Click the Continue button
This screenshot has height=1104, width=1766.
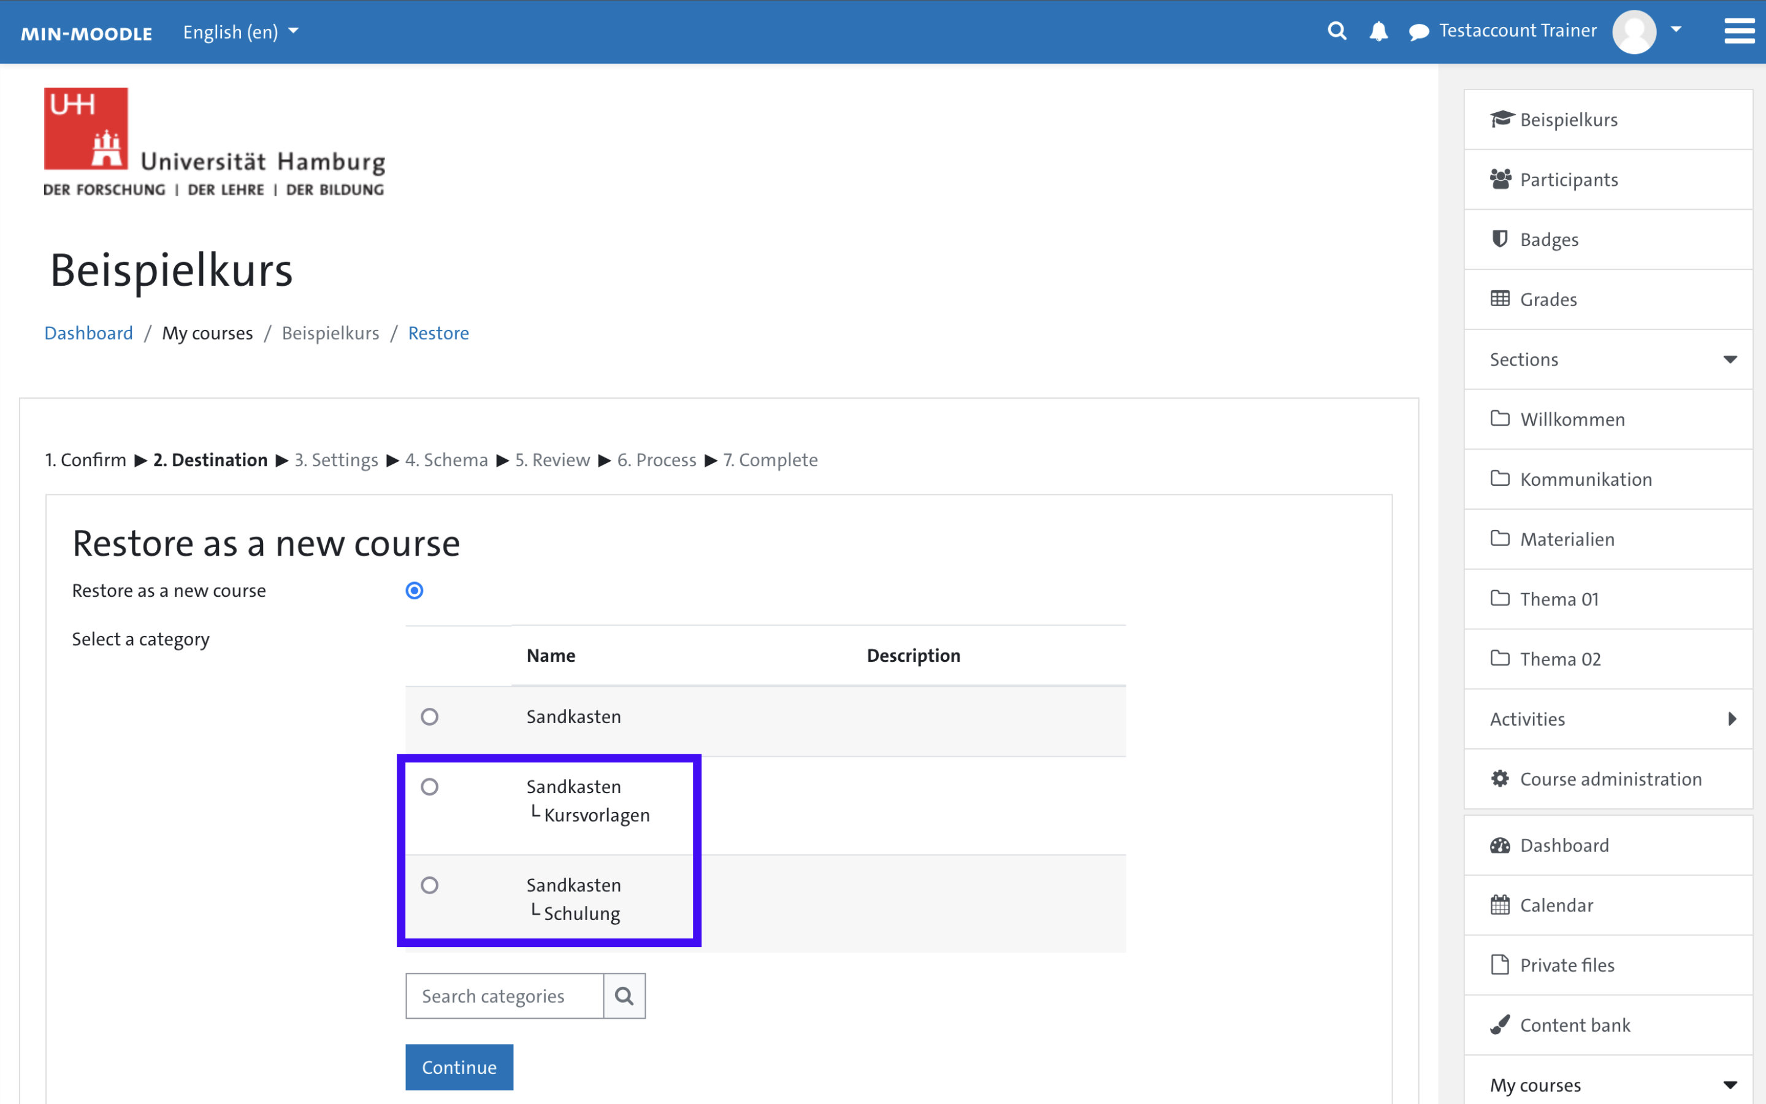459,1067
